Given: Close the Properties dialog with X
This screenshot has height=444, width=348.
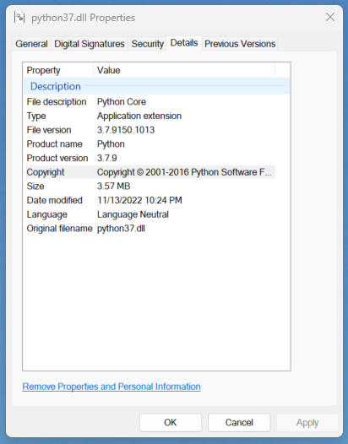Looking at the screenshot, I should [x=330, y=17].
